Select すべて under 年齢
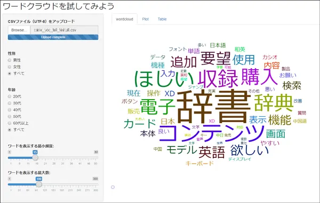 [10, 129]
